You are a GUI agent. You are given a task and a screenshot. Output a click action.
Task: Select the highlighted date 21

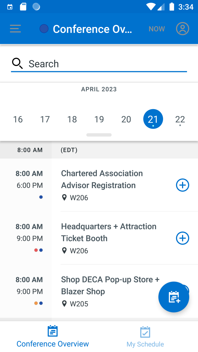[x=153, y=119]
